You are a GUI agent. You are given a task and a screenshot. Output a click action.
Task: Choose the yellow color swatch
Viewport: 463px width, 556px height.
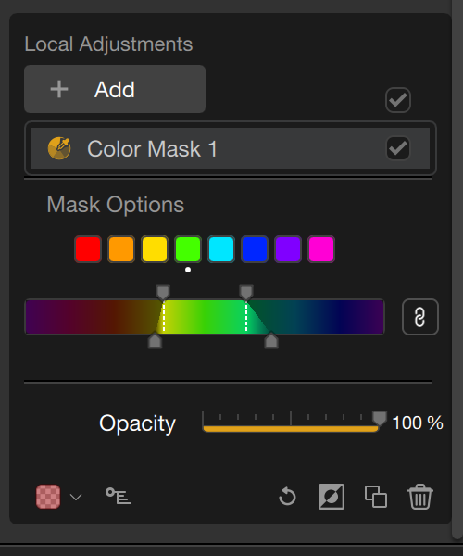click(155, 249)
